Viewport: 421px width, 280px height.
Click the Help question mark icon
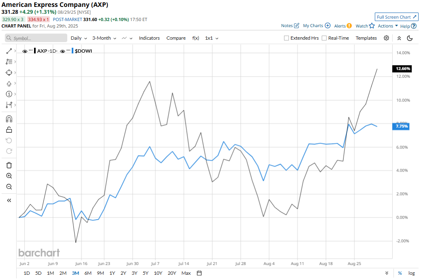click(x=414, y=26)
